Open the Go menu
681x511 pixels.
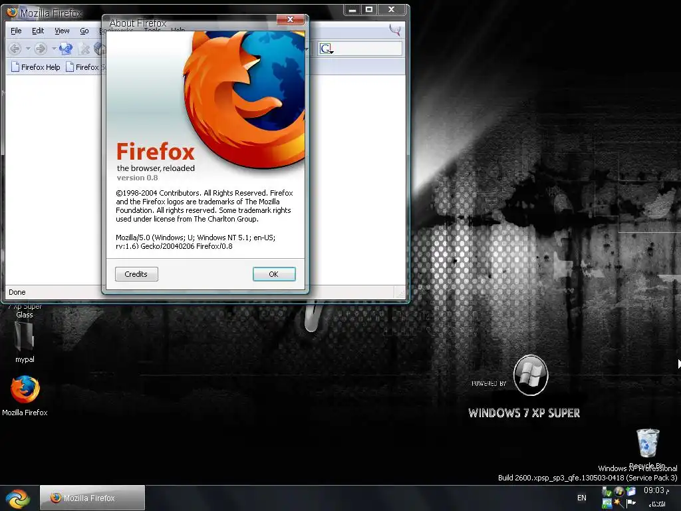point(84,31)
